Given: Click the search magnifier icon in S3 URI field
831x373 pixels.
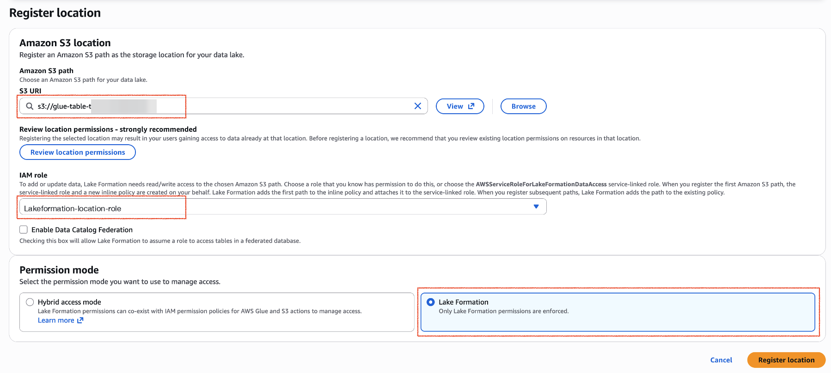Looking at the screenshot, I should (30, 106).
